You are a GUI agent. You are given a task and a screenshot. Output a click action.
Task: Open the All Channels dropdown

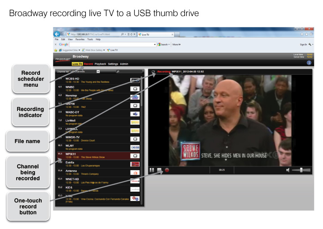[98, 72]
